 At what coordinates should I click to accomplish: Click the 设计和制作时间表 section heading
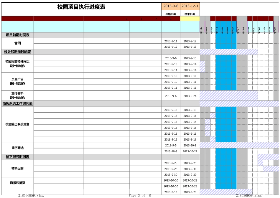(x=17, y=52)
